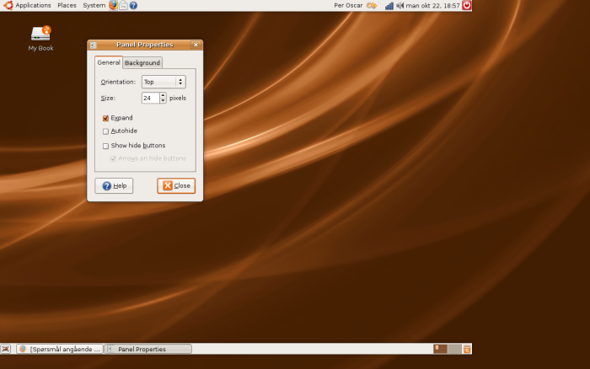Click the Close button in Panel Properties
Viewport: 590px width, 369px height.
176,186
